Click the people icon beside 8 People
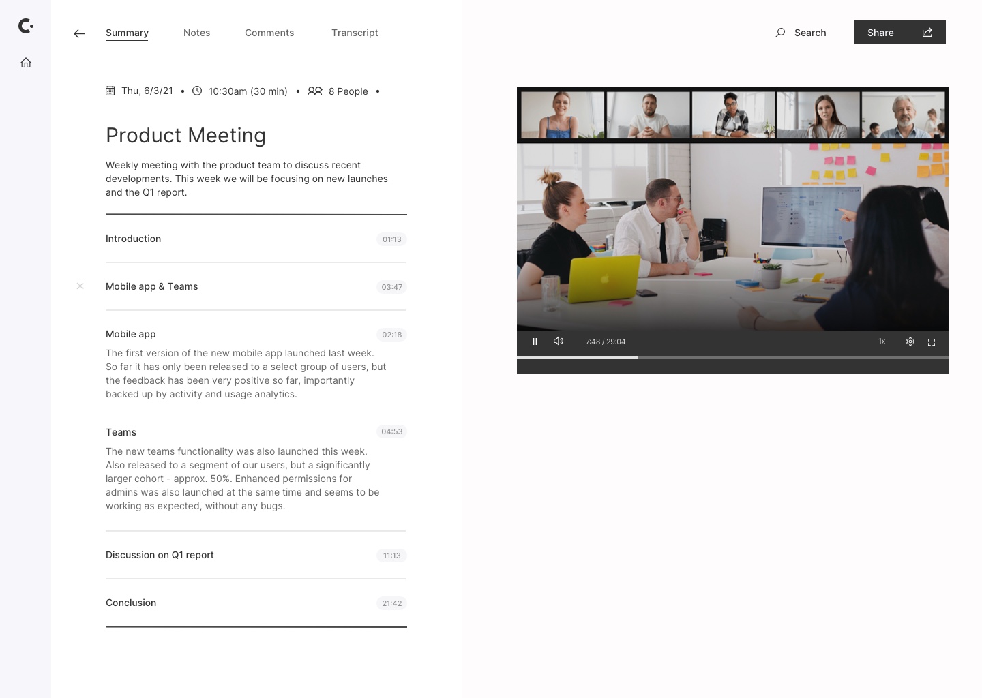982x698 pixels. coord(315,91)
